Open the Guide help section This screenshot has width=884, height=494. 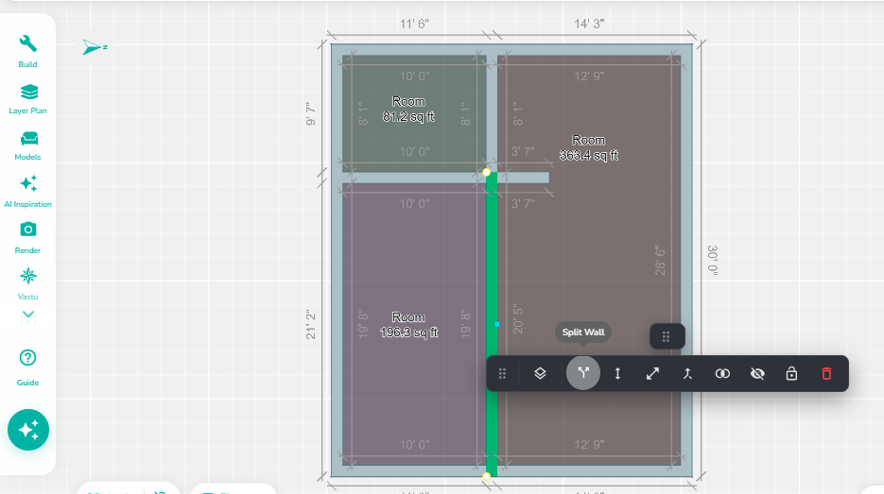(27, 367)
